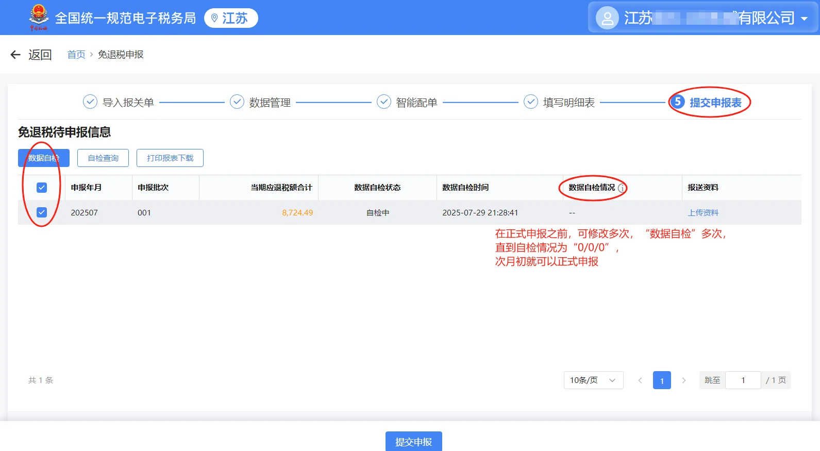Click the next page arrow
Viewport: 820px width, 451px height.
click(x=684, y=380)
